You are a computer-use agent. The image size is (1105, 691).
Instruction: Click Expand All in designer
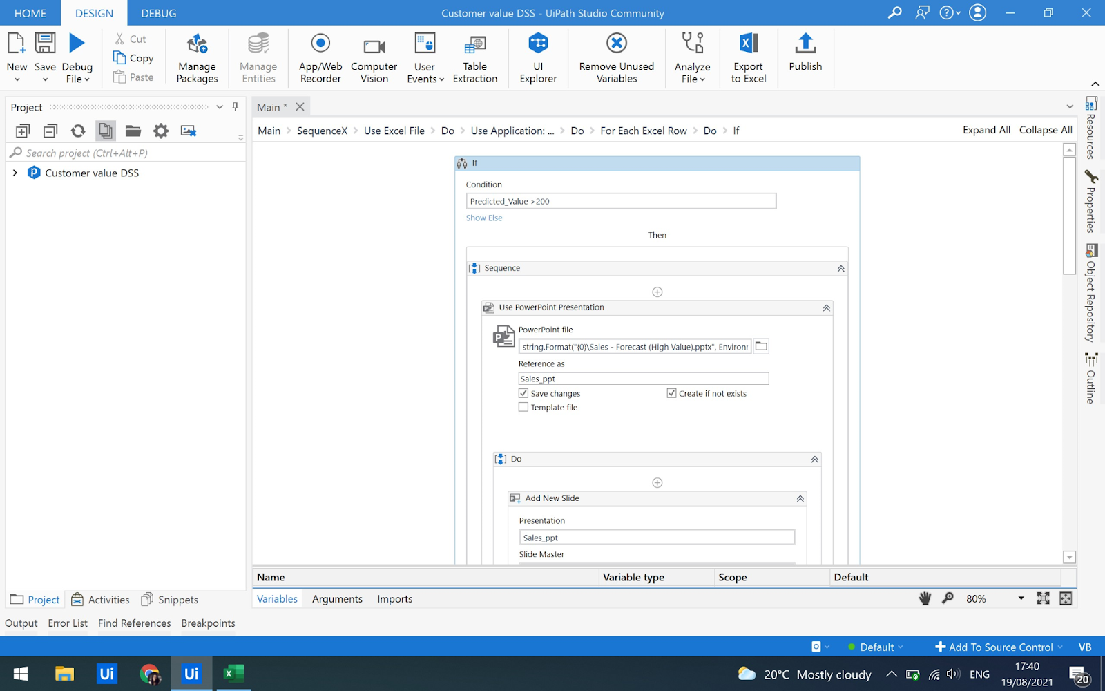click(x=986, y=130)
